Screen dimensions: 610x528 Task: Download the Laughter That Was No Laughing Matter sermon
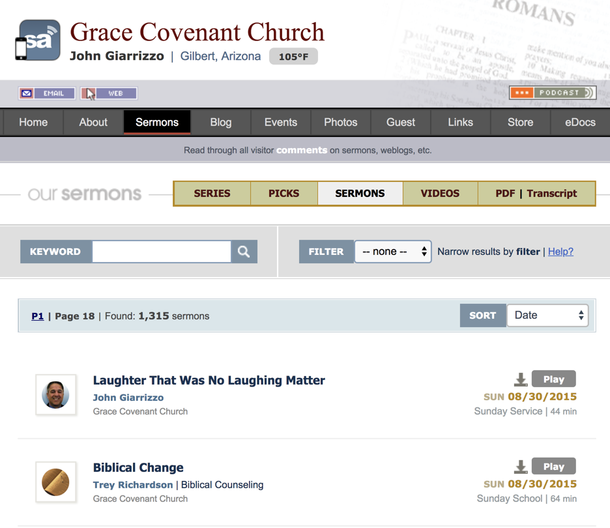(520, 379)
